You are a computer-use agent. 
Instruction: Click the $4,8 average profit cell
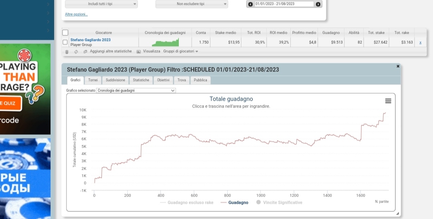(x=304, y=42)
